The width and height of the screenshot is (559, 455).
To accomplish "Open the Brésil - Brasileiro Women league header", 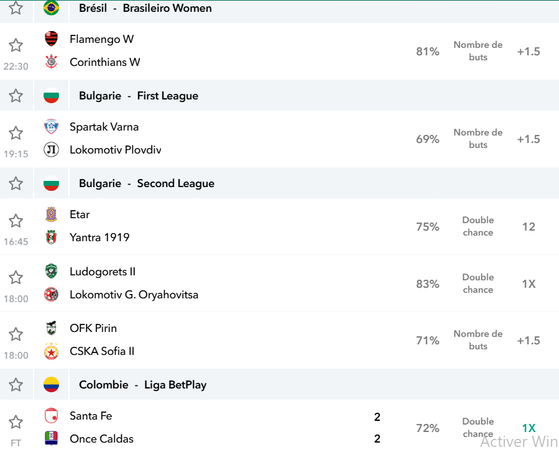I will [x=145, y=8].
